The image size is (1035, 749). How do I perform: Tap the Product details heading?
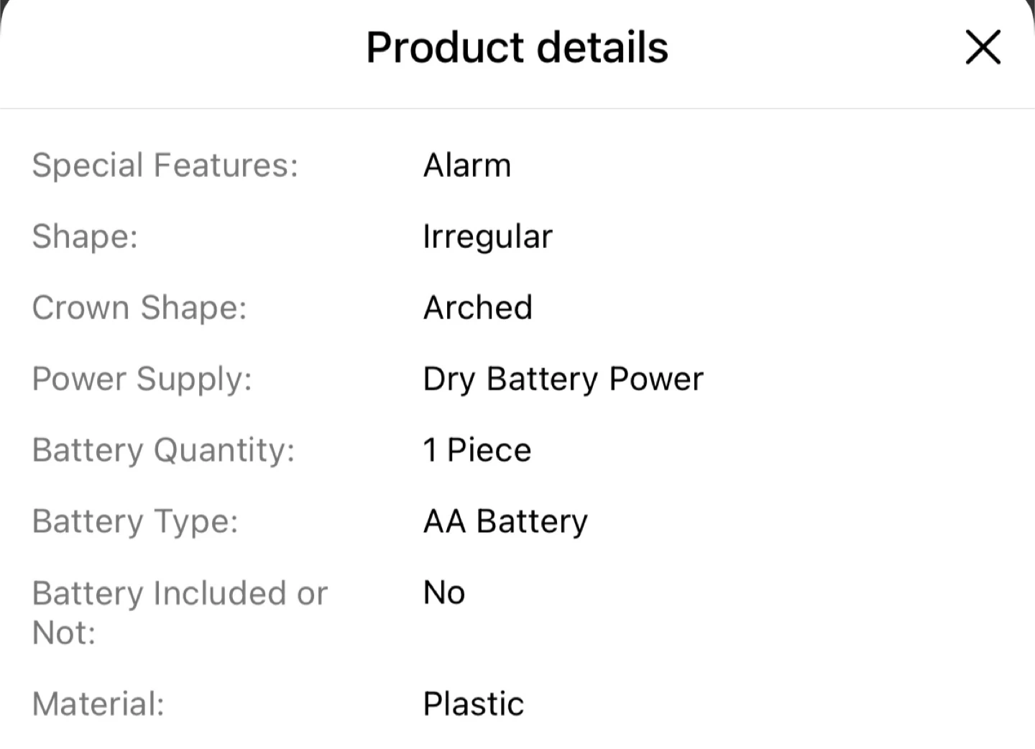point(517,47)
